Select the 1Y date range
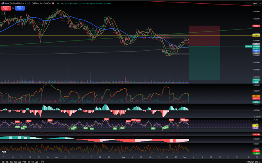 (29, 162)
